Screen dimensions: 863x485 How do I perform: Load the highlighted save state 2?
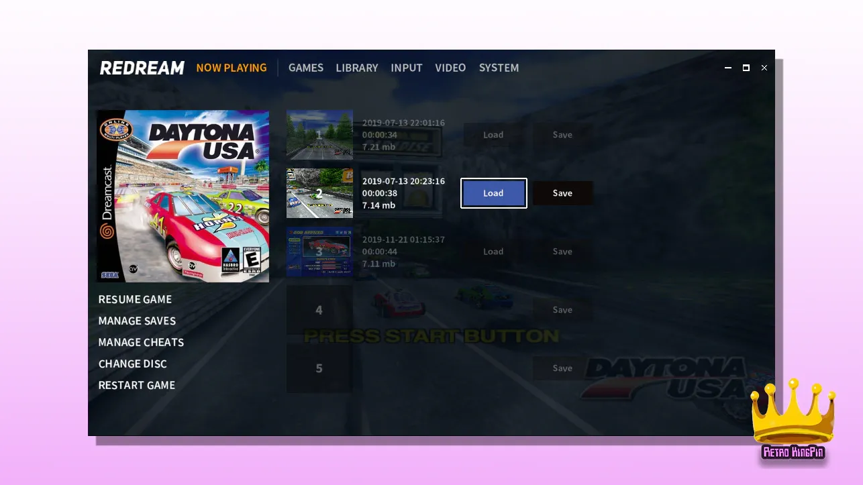[x=493, y=193]
